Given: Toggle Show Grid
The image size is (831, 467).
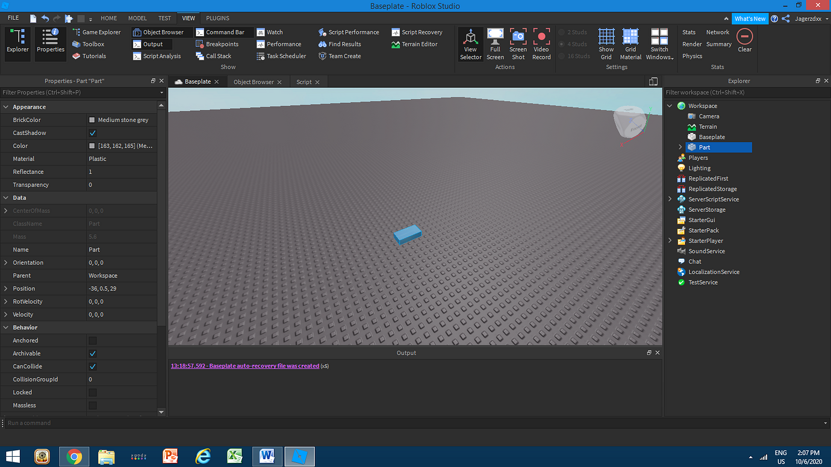Looking at the screenshot, I should [x=606, y=44].
